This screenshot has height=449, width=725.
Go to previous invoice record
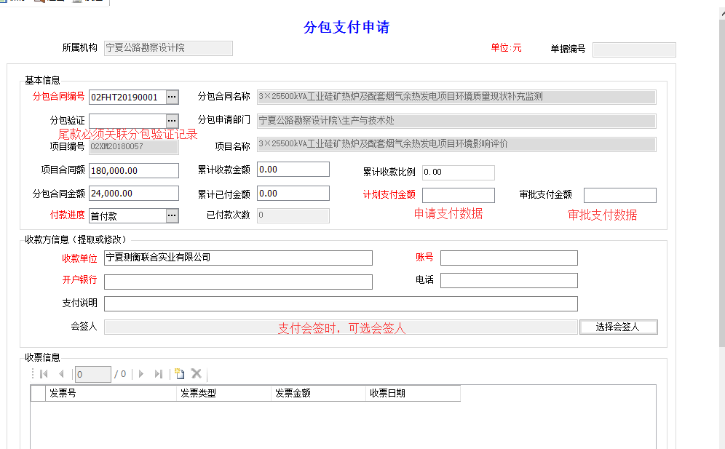[x=61, y=373]
